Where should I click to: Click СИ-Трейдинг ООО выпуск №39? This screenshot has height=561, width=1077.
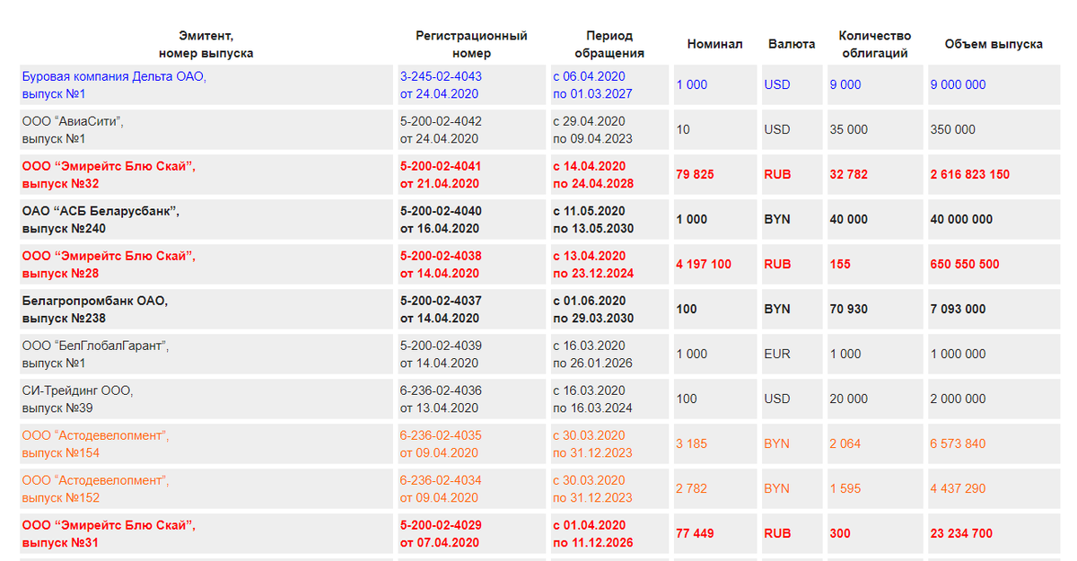coord(78,399)
